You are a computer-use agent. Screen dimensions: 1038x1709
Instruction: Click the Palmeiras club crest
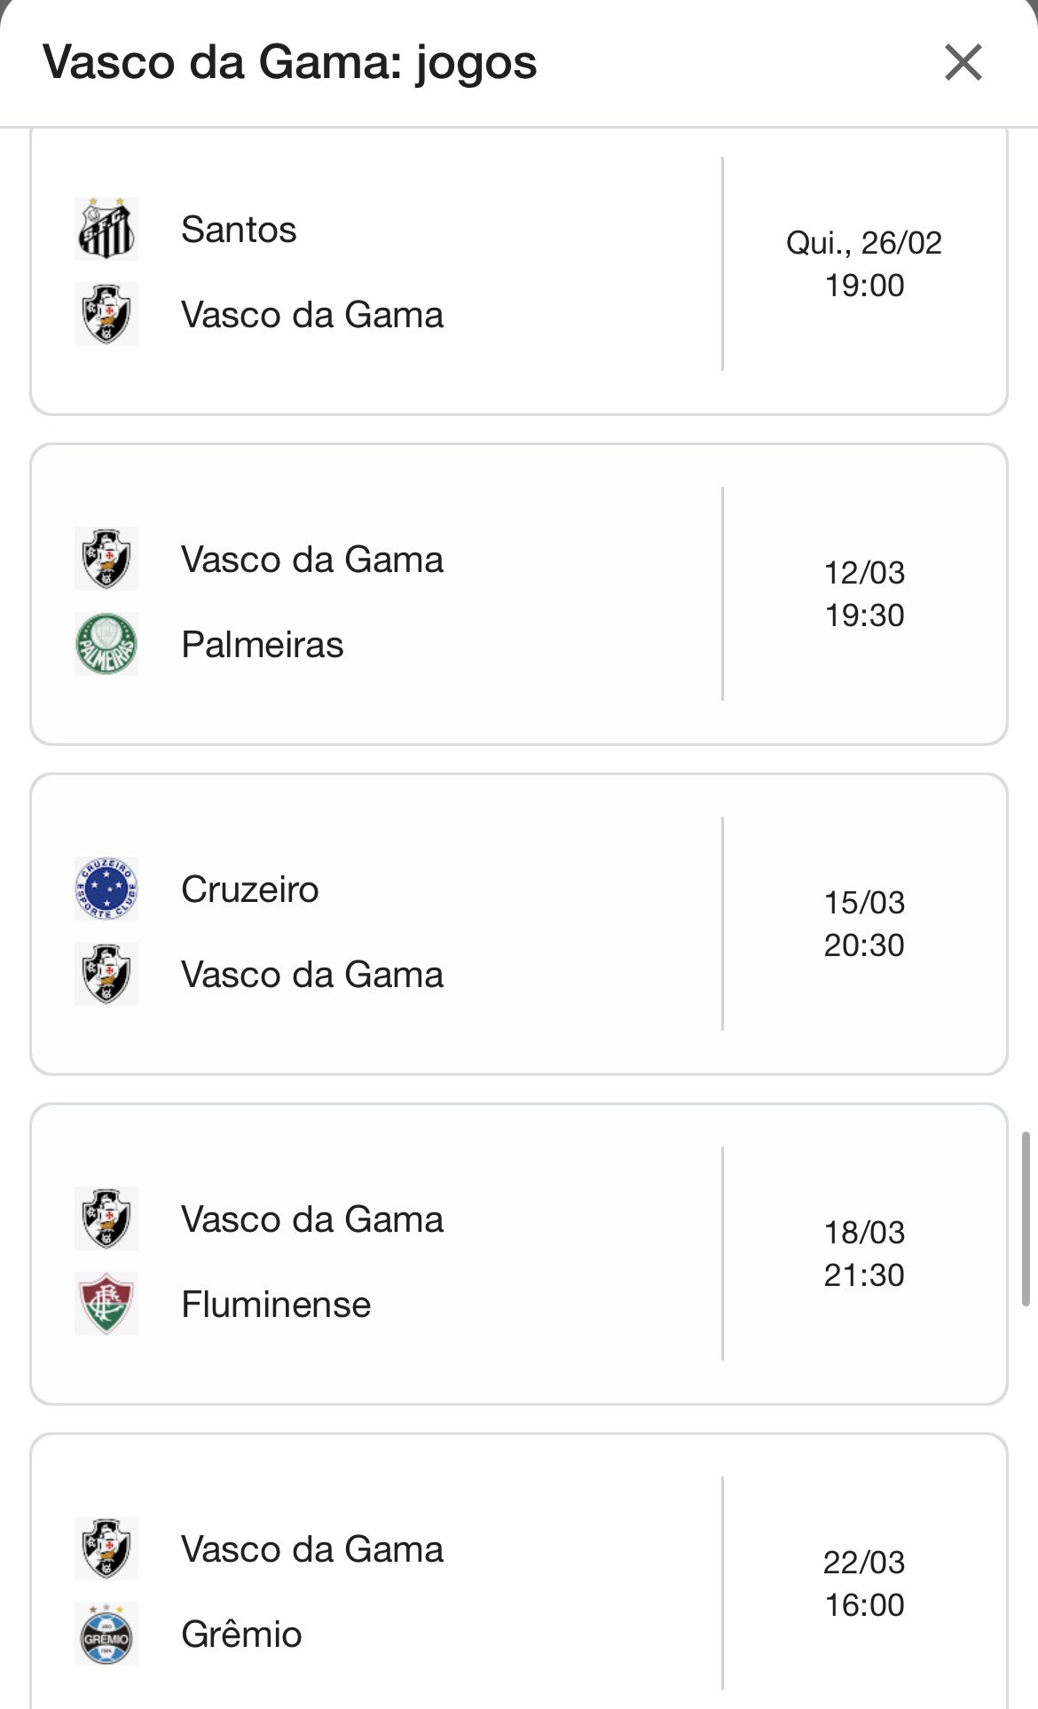[106, 644]
